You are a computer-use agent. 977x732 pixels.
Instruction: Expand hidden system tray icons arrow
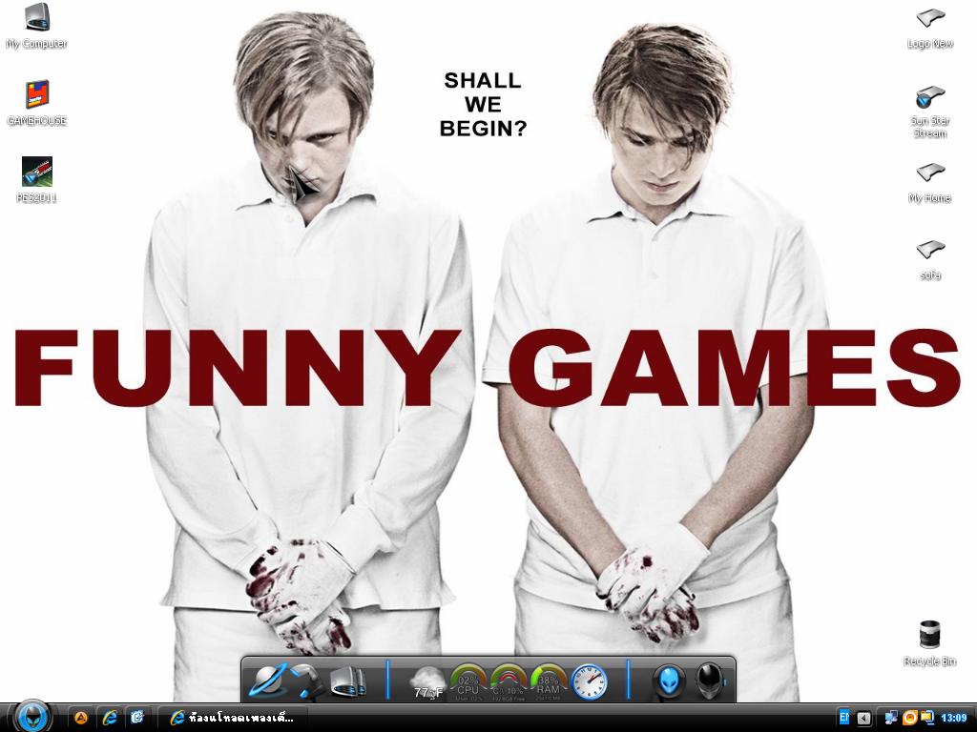pyautogui.click(x=863, y=719)
